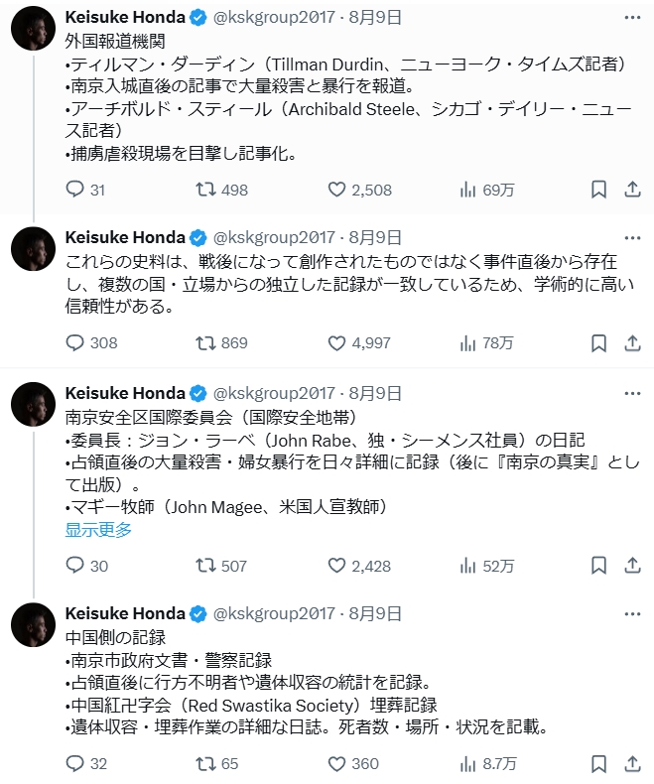The height and width of the screenshot is (784, 654).
Task: Open more options on the first tweet
Action: click(632, 17)
